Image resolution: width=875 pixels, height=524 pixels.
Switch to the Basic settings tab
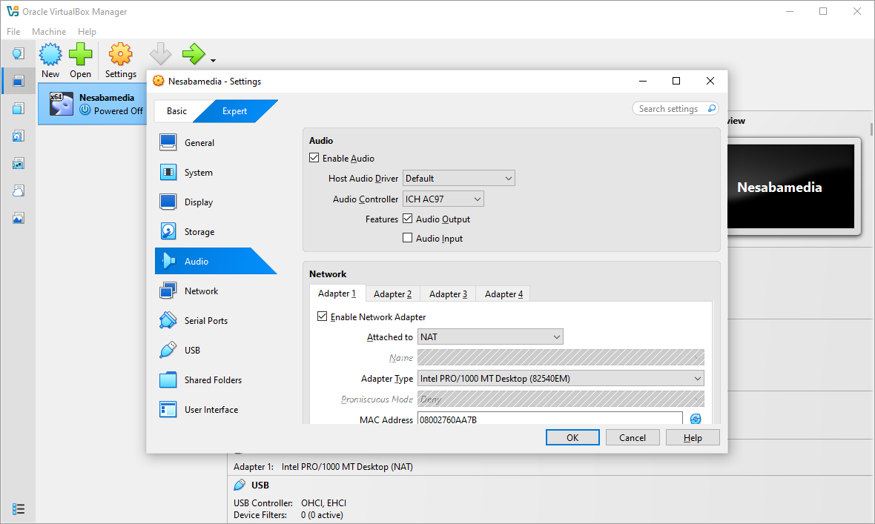click(x=176, y=111)
